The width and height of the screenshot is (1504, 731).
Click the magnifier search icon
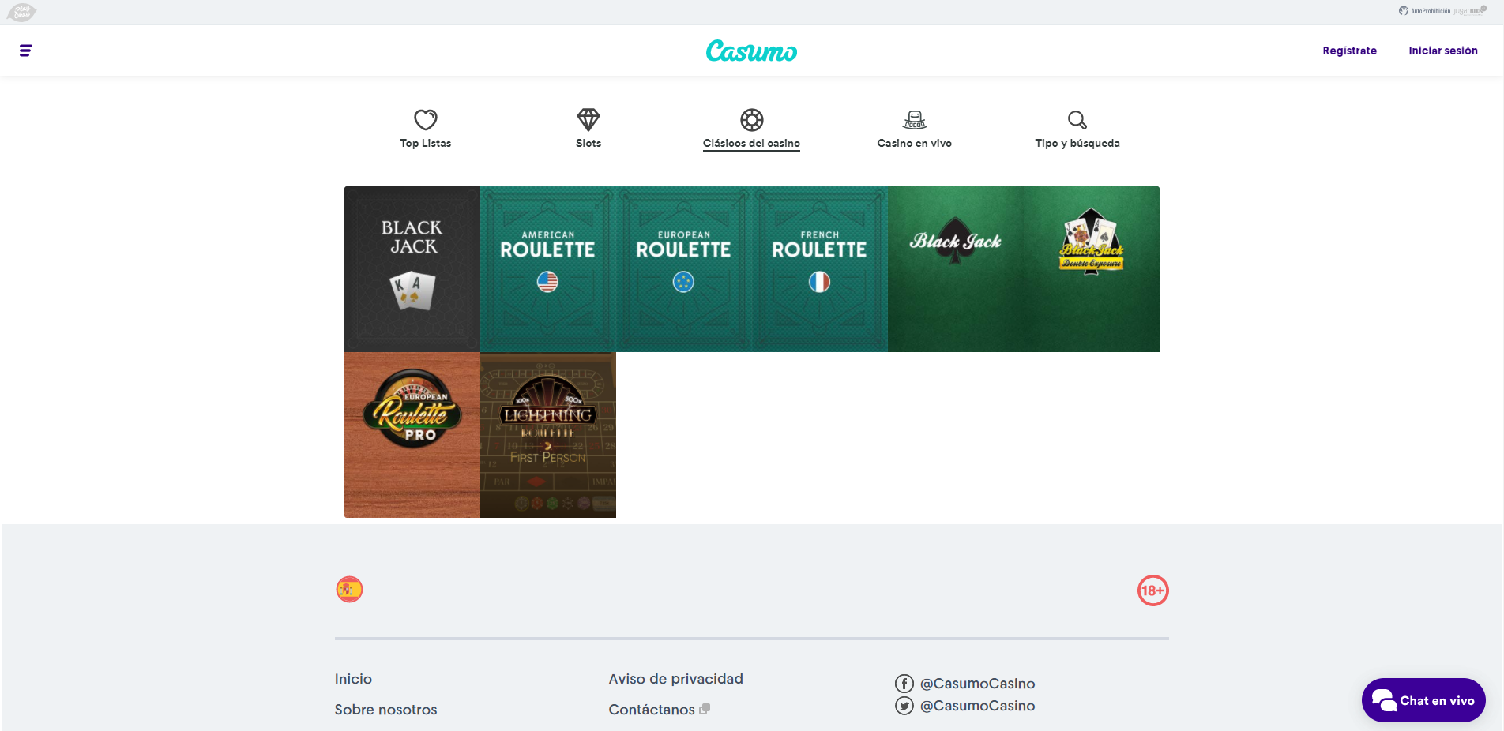[1077, 120]
